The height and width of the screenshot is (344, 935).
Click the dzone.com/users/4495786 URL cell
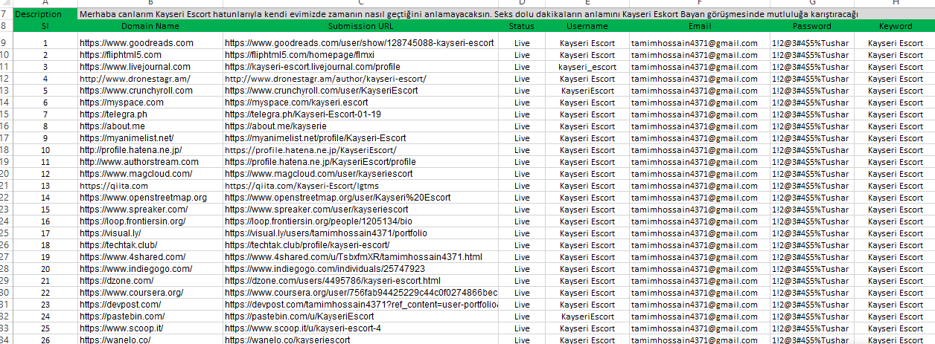coord(362,281)
